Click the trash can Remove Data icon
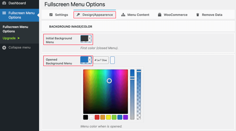236x131 pixels. click(197, 15)
